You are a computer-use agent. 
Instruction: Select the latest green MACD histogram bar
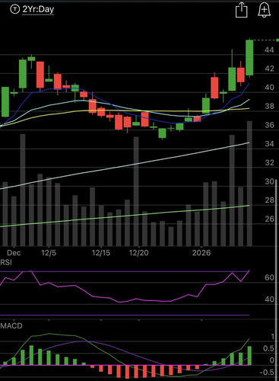tap(249, 356)
